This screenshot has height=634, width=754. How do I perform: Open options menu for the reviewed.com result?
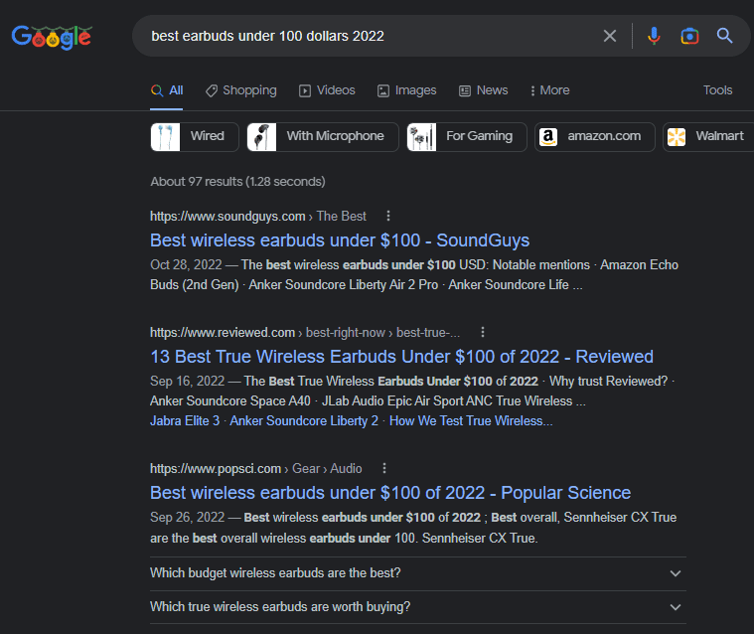click(x=483, y=332)
